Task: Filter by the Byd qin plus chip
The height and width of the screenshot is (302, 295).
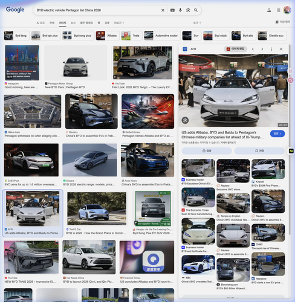Action: [46, 36]
